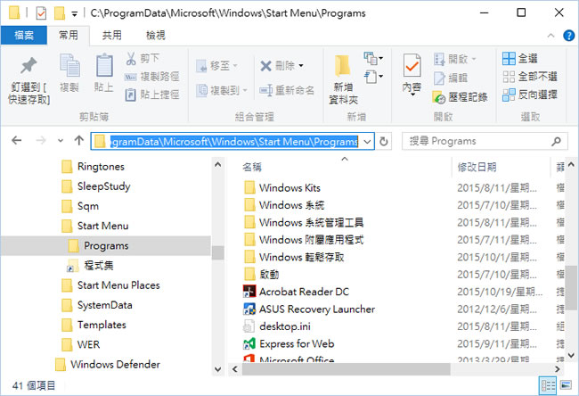Click the Paste (貼上) clipboard icon
579x396 pixels.
(x=104, y=65)
